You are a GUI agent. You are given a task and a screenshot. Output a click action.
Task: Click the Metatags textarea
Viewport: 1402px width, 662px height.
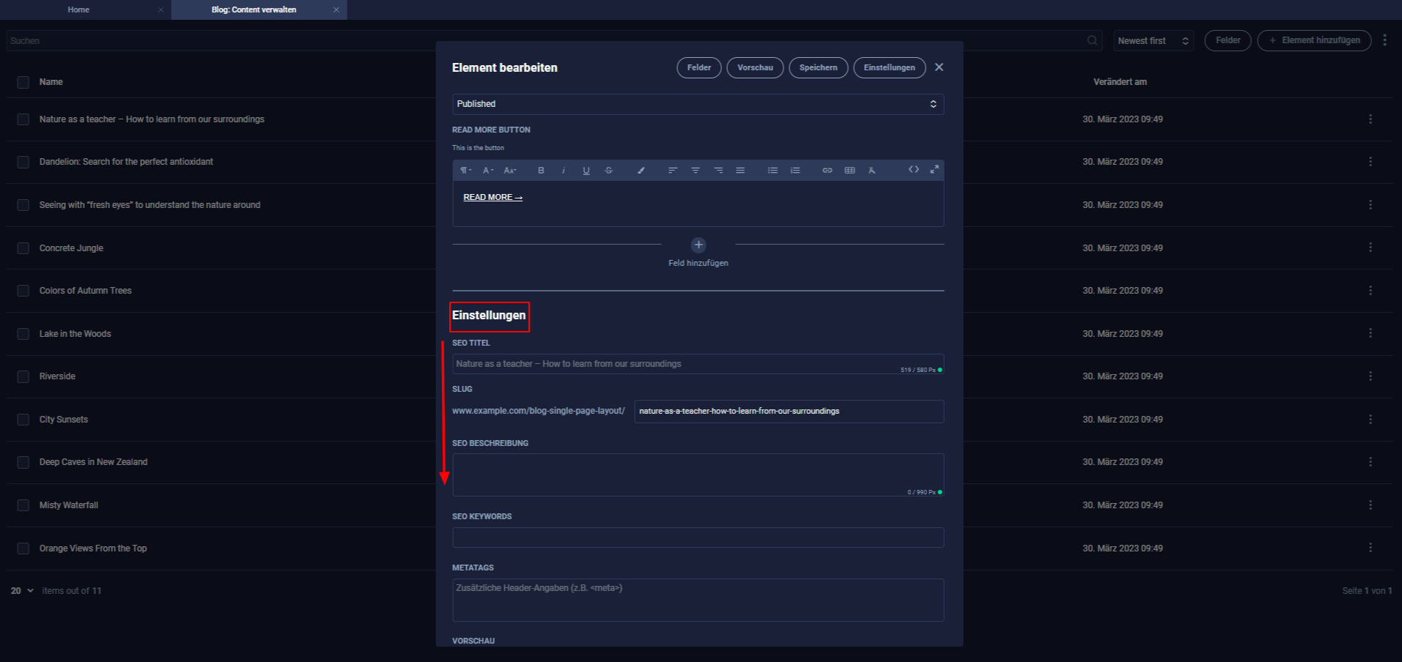(x=698, y=600)
